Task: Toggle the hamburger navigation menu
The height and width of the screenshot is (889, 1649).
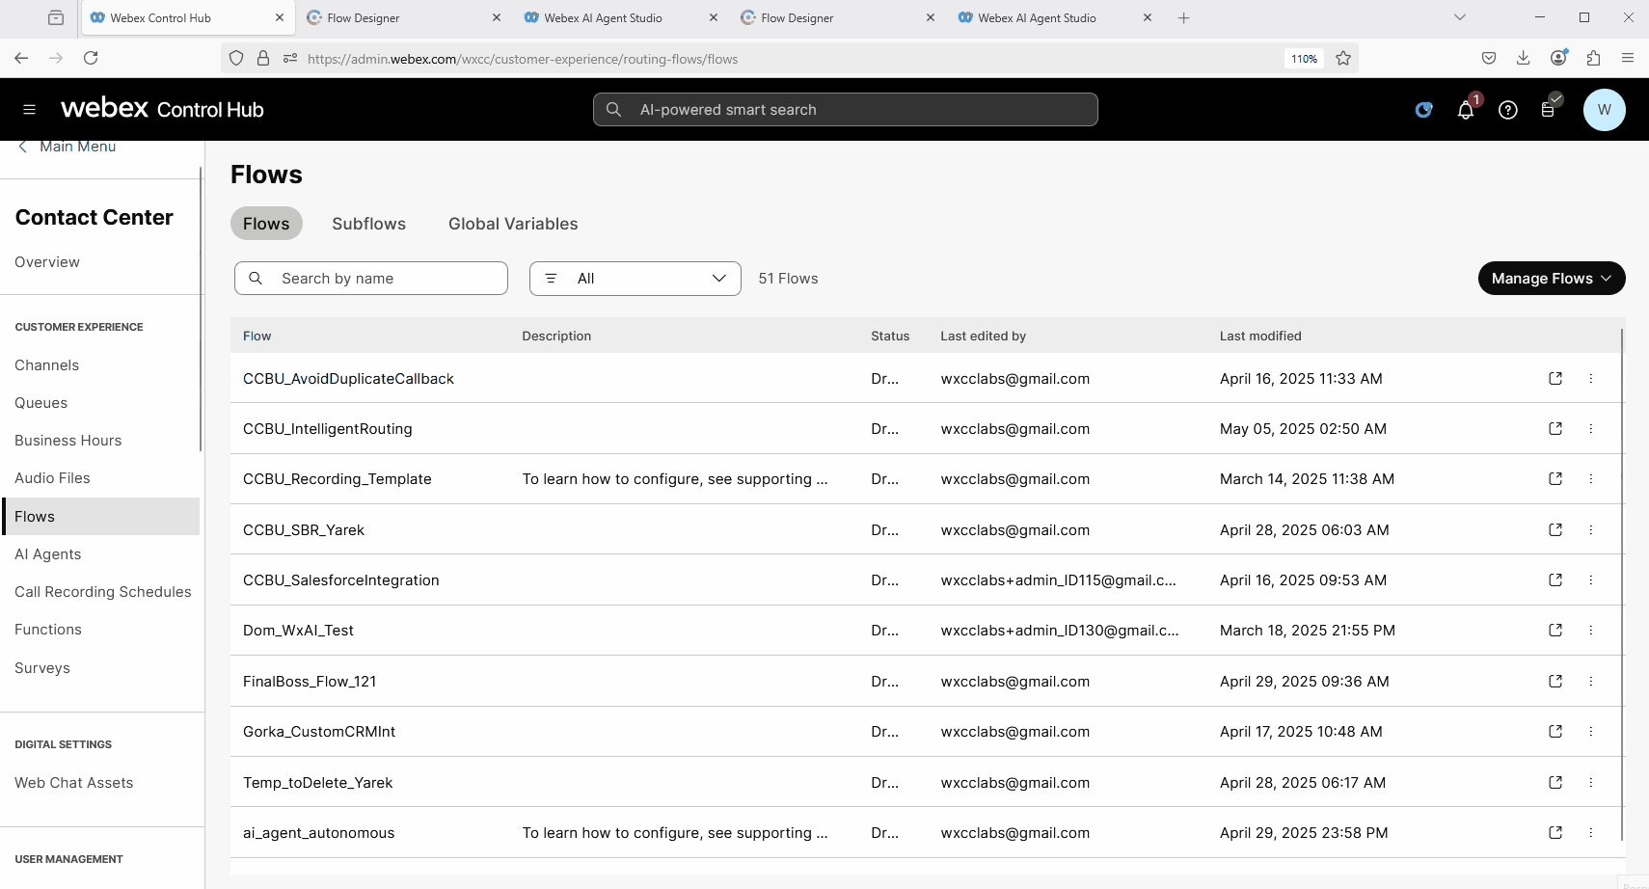Action: point(30,110)
